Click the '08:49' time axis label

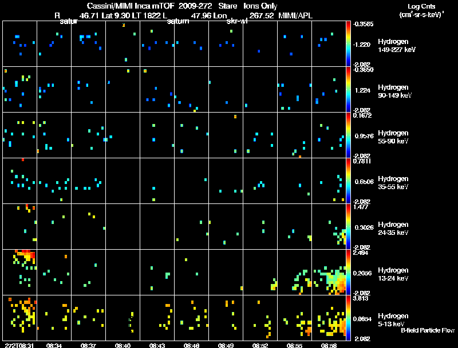tap(226, 345)
